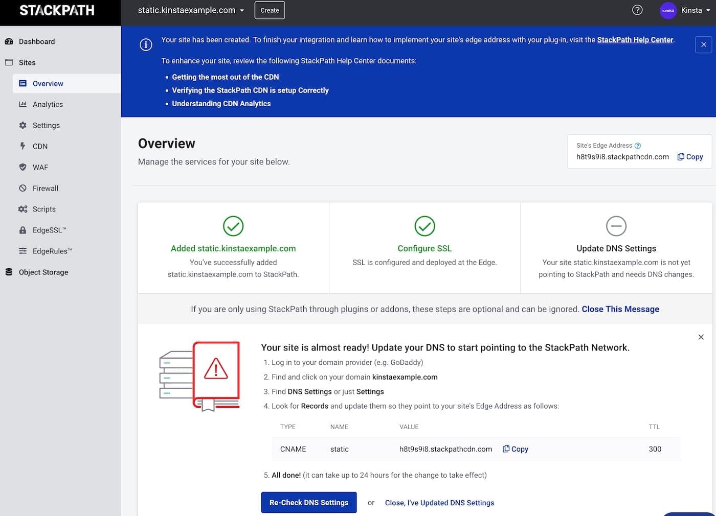Dismiss the DNS update instructions panel
This screenshot has width=716, height=516.
coord(701,337)
